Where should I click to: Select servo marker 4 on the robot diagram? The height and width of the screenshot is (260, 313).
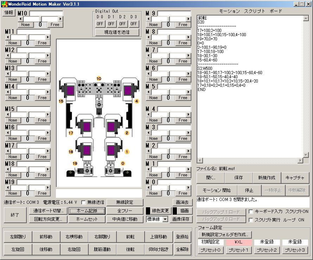point(136,101)
